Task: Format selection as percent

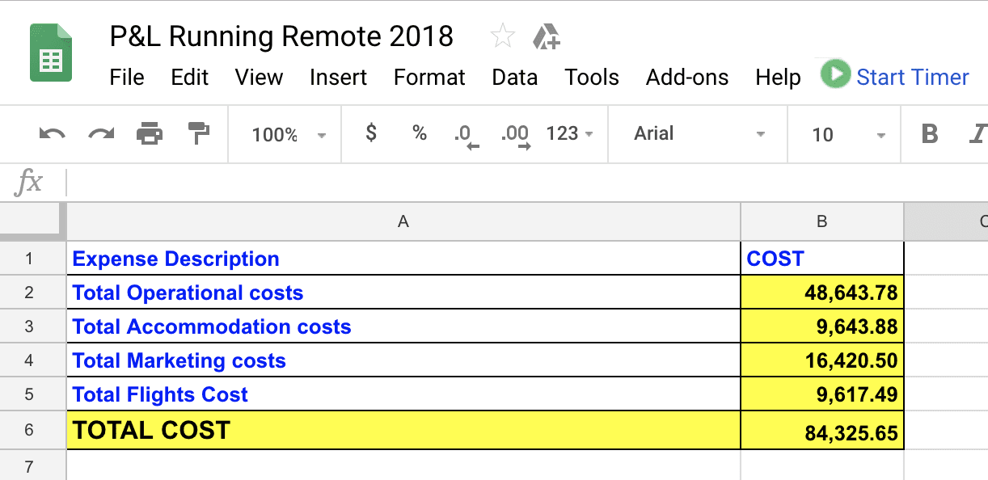Action: tap(420, 134)
